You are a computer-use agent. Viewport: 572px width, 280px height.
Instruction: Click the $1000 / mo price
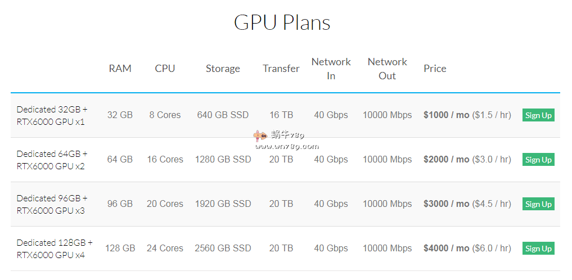point(446,115)
